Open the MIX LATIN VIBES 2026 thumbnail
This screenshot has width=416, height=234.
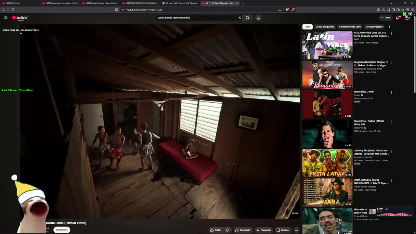click(x=327, y=45)
